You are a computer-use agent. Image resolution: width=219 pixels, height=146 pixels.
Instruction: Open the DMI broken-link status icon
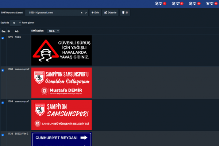point(193,4)
